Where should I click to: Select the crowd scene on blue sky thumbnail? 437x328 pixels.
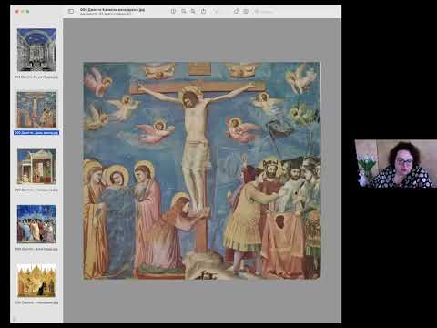pyautogui.click(x=36, y=224)
